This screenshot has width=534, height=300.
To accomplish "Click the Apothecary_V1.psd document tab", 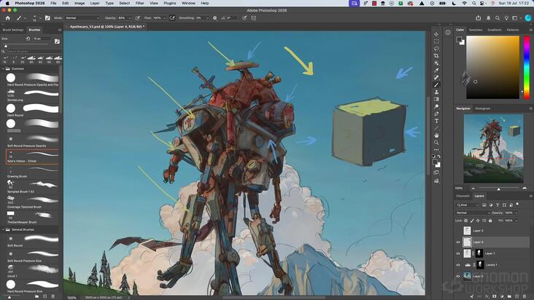I will point(106,26).
